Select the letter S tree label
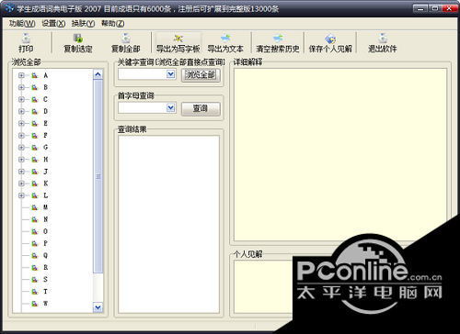The image size is (460, 334). click(45, 280)
